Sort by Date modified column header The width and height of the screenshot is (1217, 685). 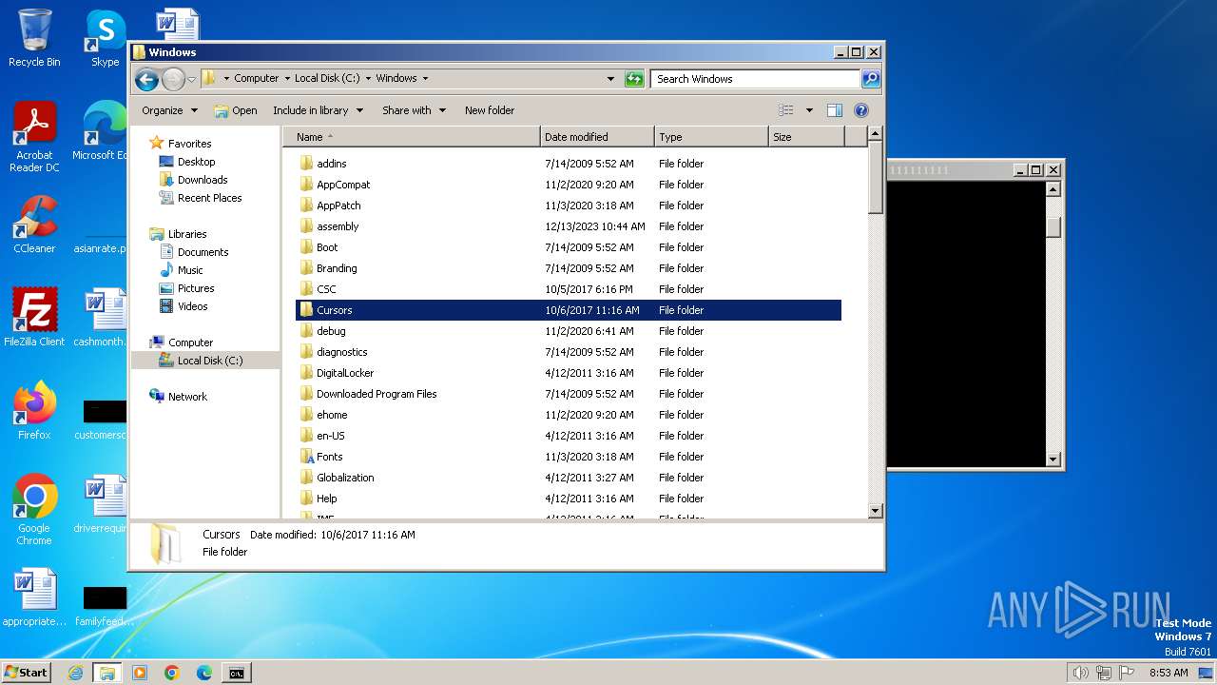click(597, 137)
